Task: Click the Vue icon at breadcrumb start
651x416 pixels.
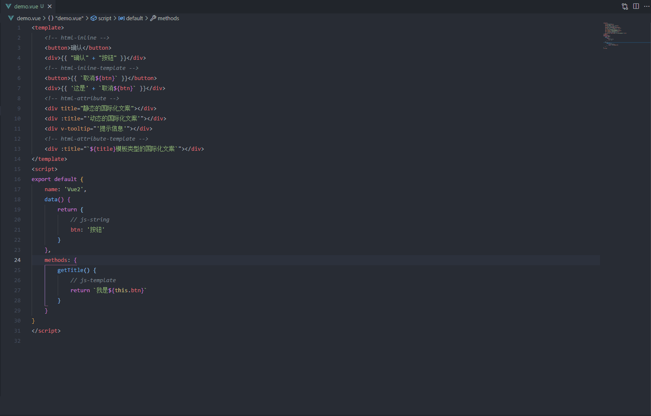Action: [11, 18]
